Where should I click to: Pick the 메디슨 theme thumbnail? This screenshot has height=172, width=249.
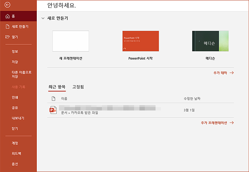210,41
